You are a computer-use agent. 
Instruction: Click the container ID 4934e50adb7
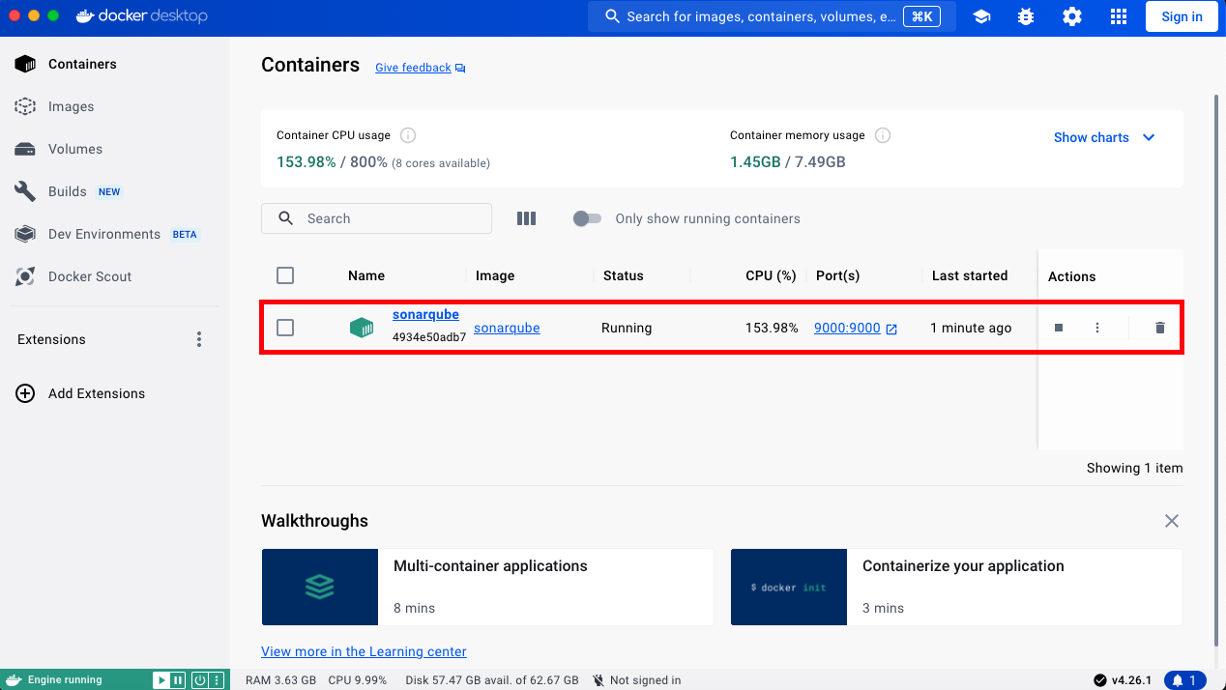coord(429,338)
